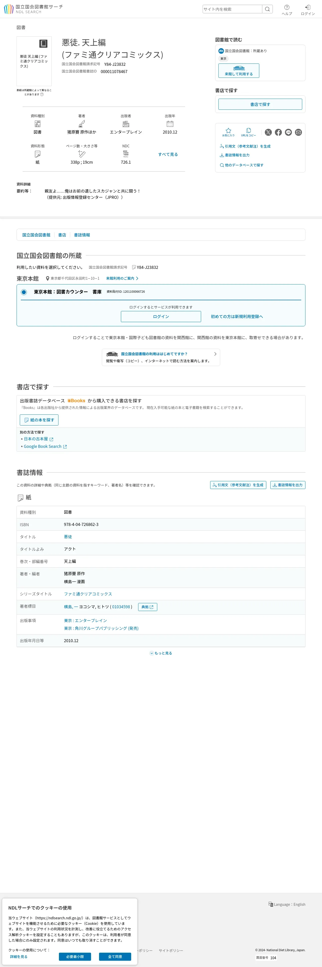This screenshot has height=967, width=322.
Task: Click the 資料種別 図書 icon
Action: [x=37, y=124]
